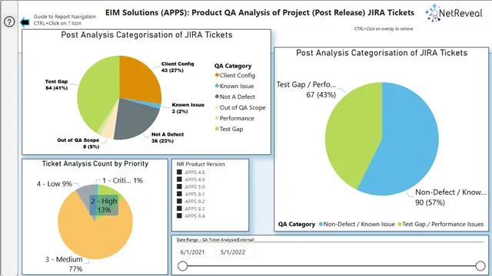Click the '90 (57%)' data label
The height and width of the screenshot is (276, 492).
coord(430,202)
